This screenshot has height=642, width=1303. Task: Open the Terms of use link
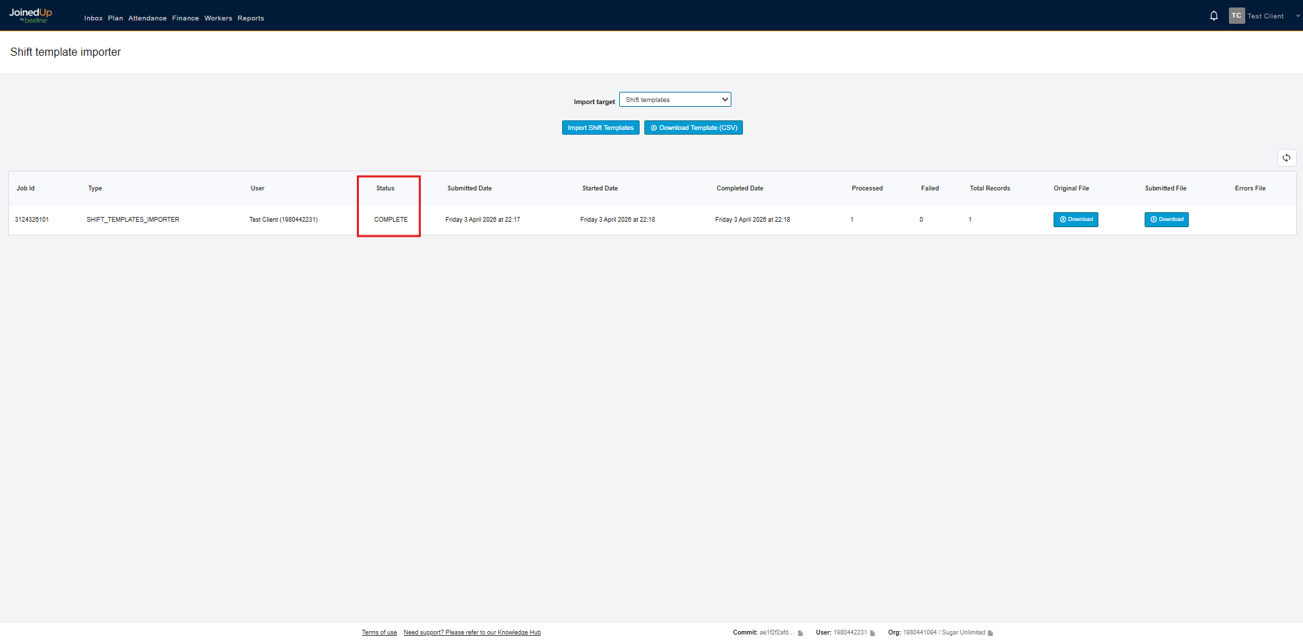click(x=379, y=632)
